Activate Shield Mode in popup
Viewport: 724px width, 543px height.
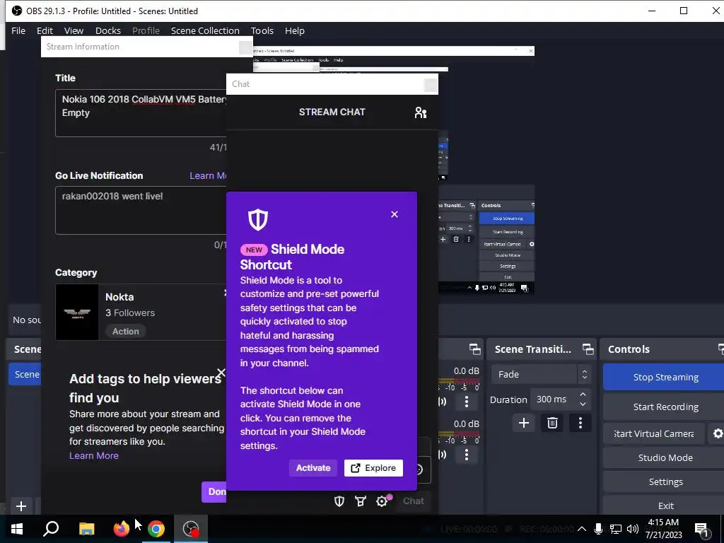(313, 468)
